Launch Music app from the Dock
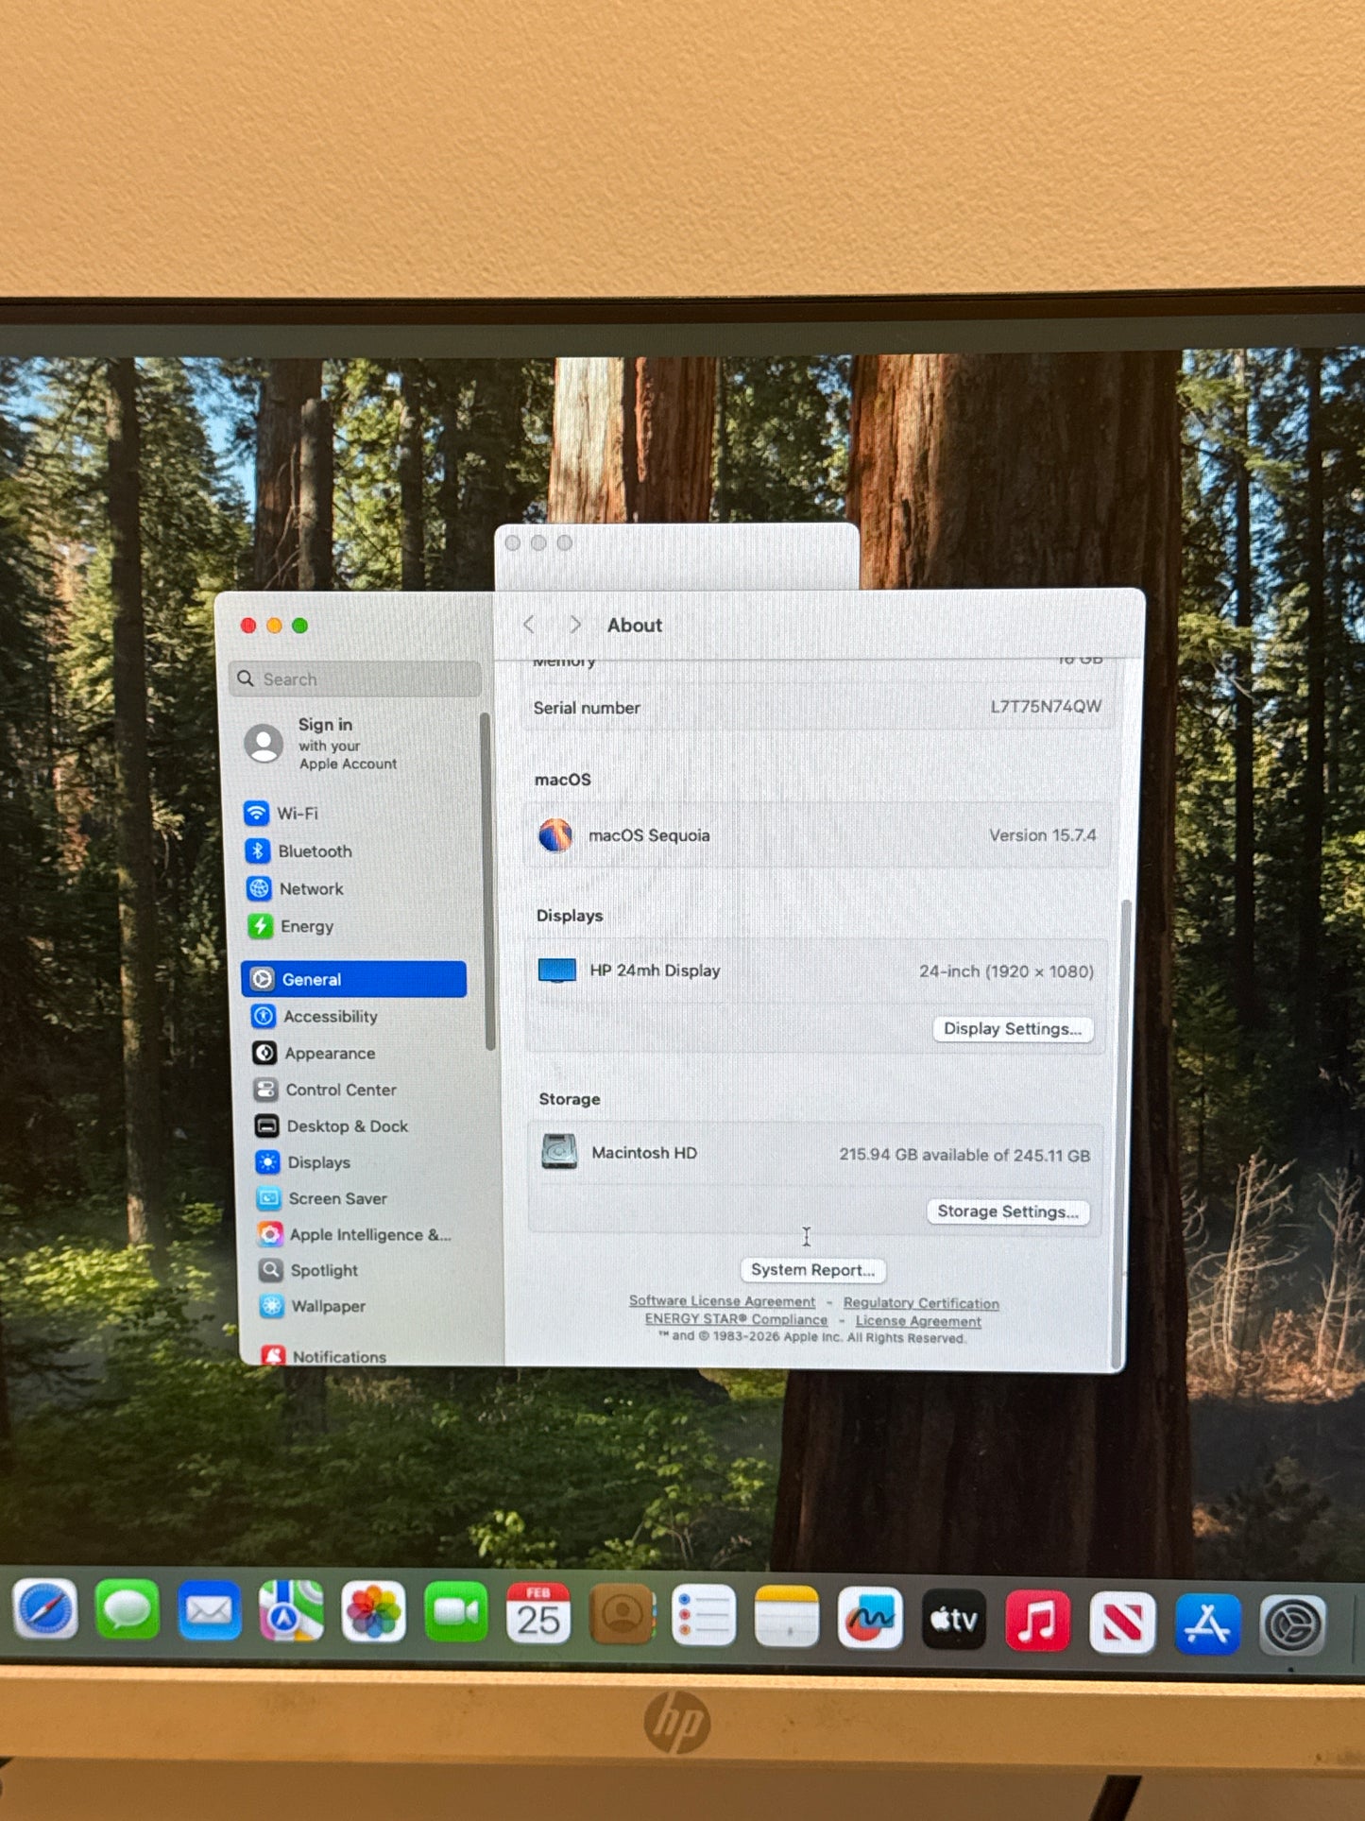1365x1821 pixels. click(1037, 1622)
